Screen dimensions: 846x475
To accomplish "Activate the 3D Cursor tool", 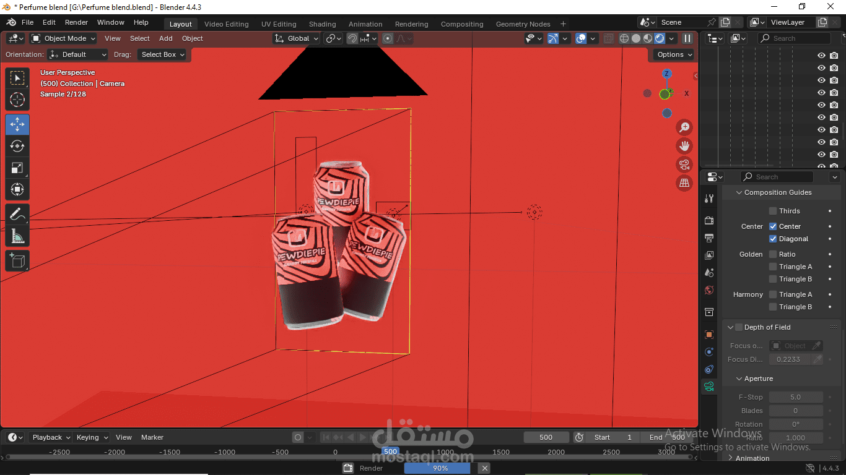I will click(x=17, y=99).
